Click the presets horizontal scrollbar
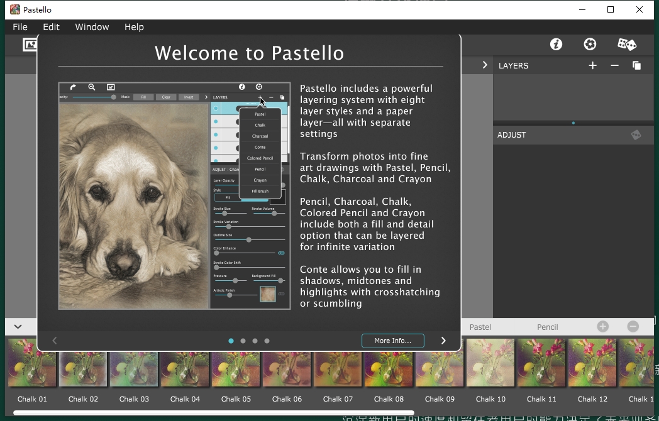Image resolution: width=659 pixels, height=421 pixels. (214, 413)
